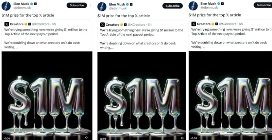Open the @elonmusk handle in the middle post
The height and width of the screenshot is (140, 272).
[x=117, y=8]
